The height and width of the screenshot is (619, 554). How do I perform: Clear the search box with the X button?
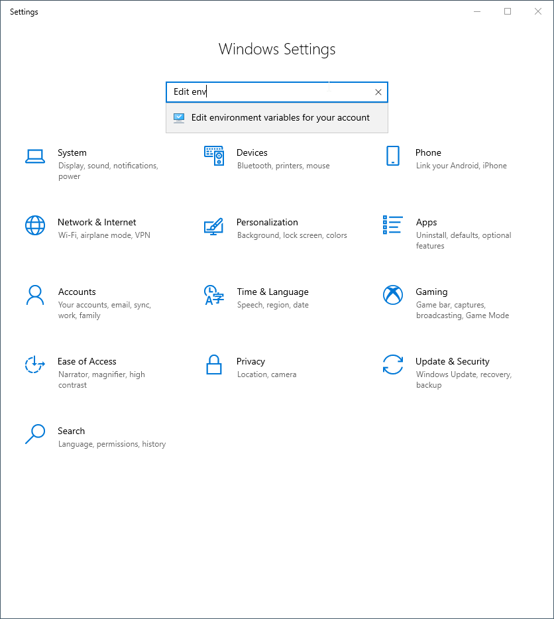pos(378,92)
